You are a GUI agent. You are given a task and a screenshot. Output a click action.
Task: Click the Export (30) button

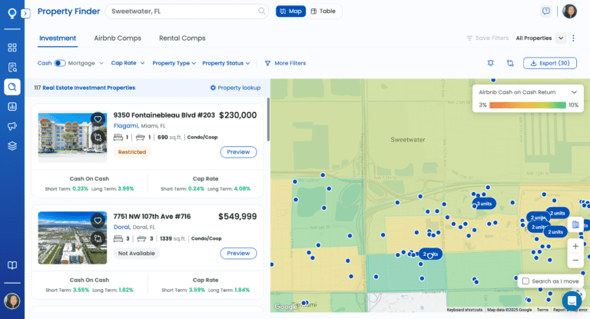tap(550, 63)
